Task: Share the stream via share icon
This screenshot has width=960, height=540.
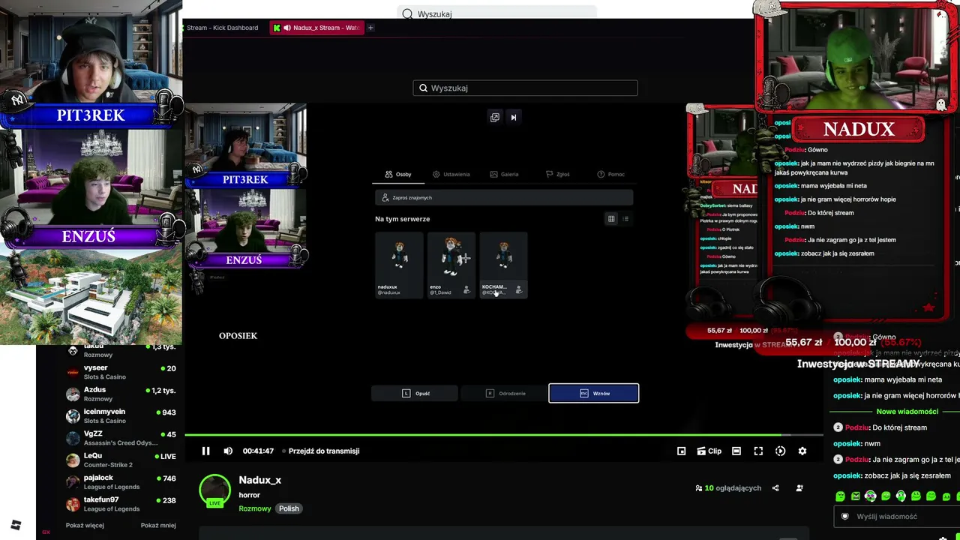Action: click(x=775, y=488)
